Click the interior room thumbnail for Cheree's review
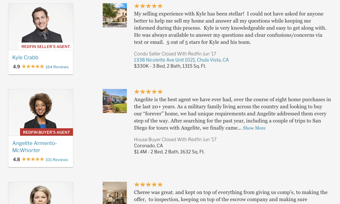340x204 pixels. (x=115, y=193)
